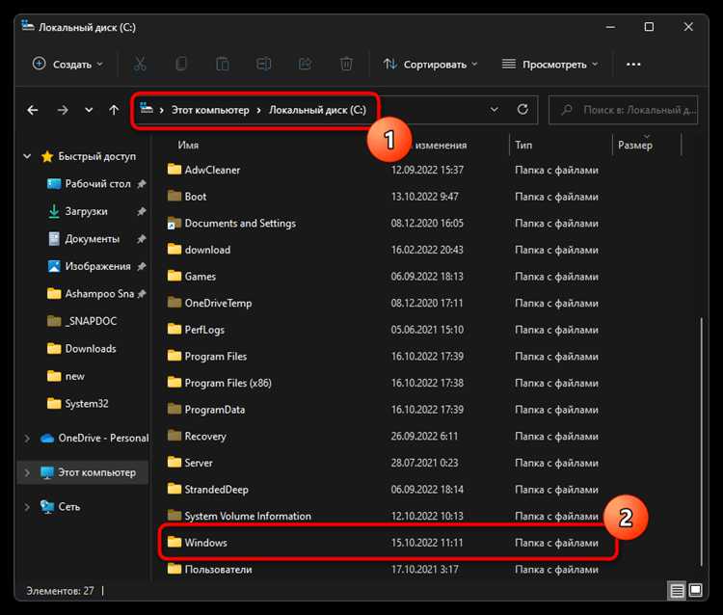
Task: Click Этот компьютер in the breadcrumb
Action: tap(210, 110)
